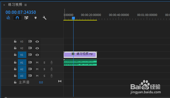This screenshot has height=98, width=170.
Task: Toggle sync lock for V1
Action: (x=30, y=55)
